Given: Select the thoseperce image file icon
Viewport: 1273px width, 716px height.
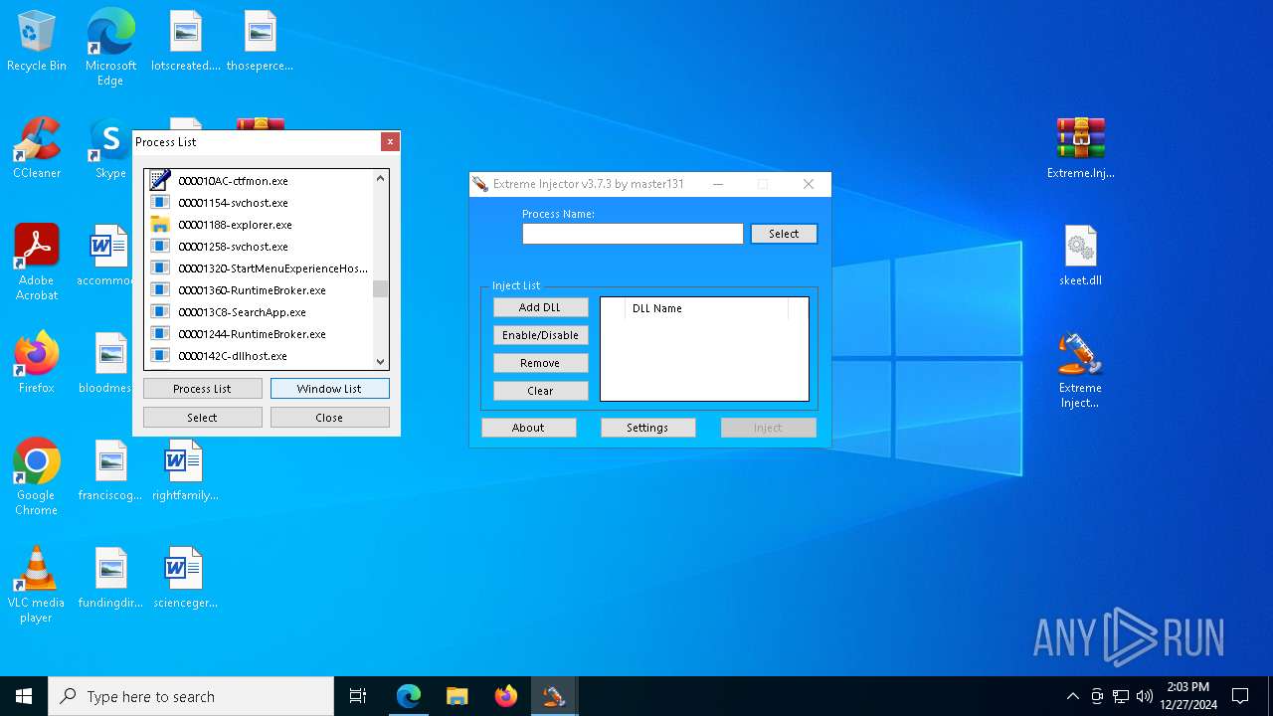Looking at the screenshot, I should [260, 42].
